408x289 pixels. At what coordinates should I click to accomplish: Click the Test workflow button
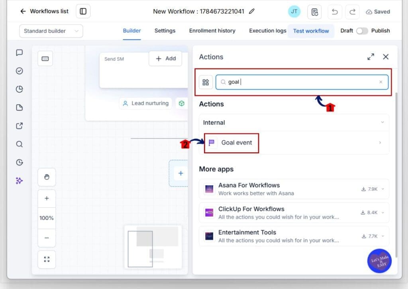click(x=311, y=31)
